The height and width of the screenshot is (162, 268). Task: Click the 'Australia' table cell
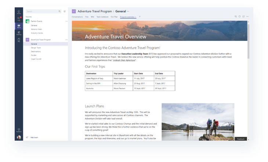99,88
